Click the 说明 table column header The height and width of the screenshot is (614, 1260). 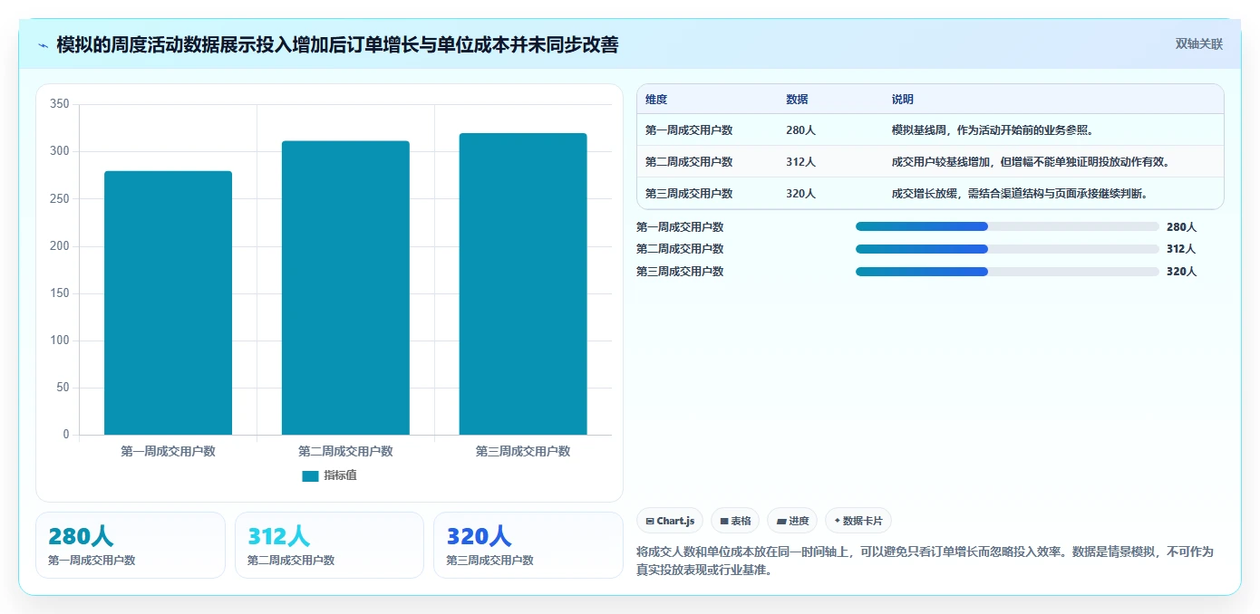tap(903, 100)
